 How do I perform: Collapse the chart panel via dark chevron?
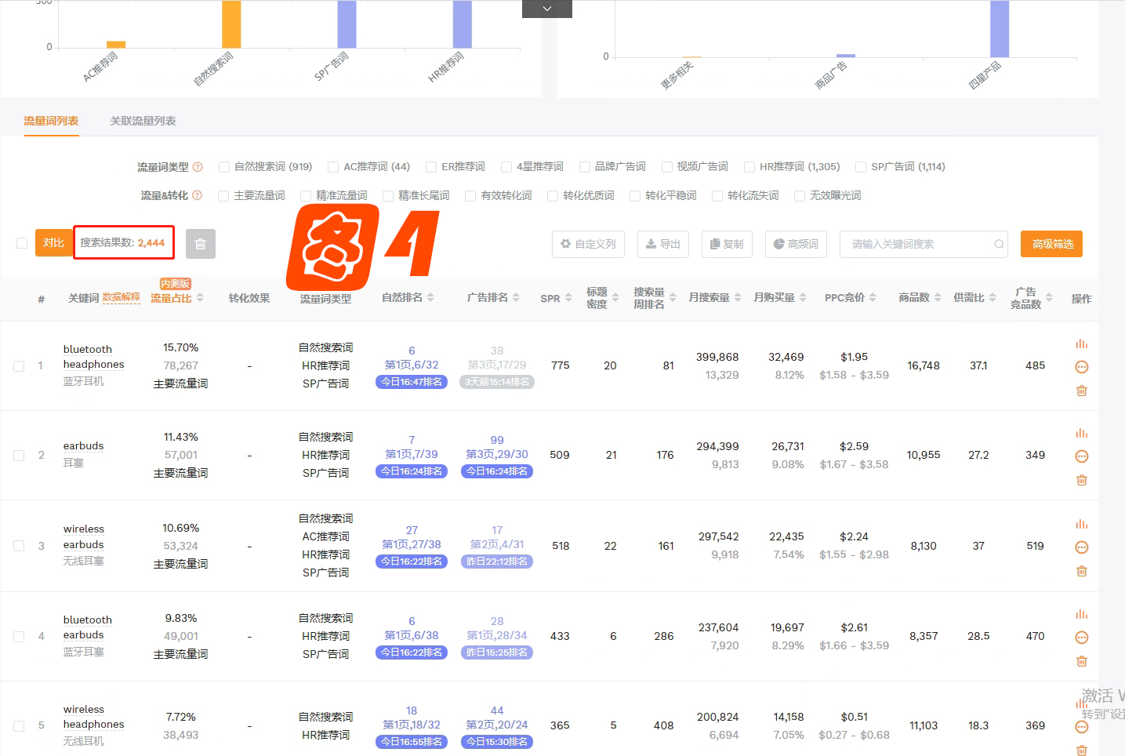tap(546, 9)
